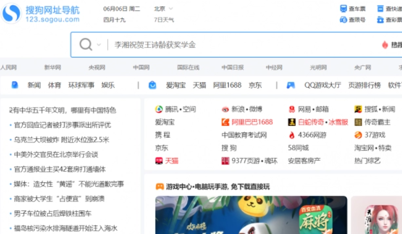Click the 查彩票 lottery icon
Viewport: 402px width, 234px height.
(380, 20)
